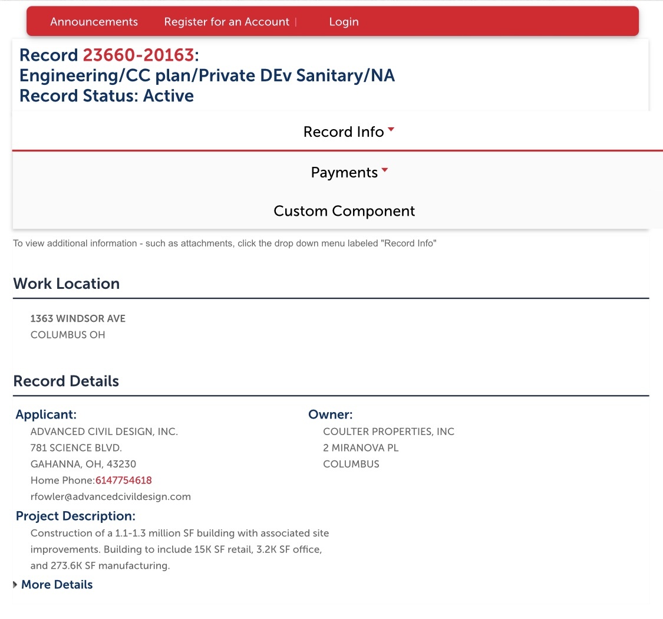Click the owner city COLUMBUS
Screen dimensions: 663x619
pos(351,464)
